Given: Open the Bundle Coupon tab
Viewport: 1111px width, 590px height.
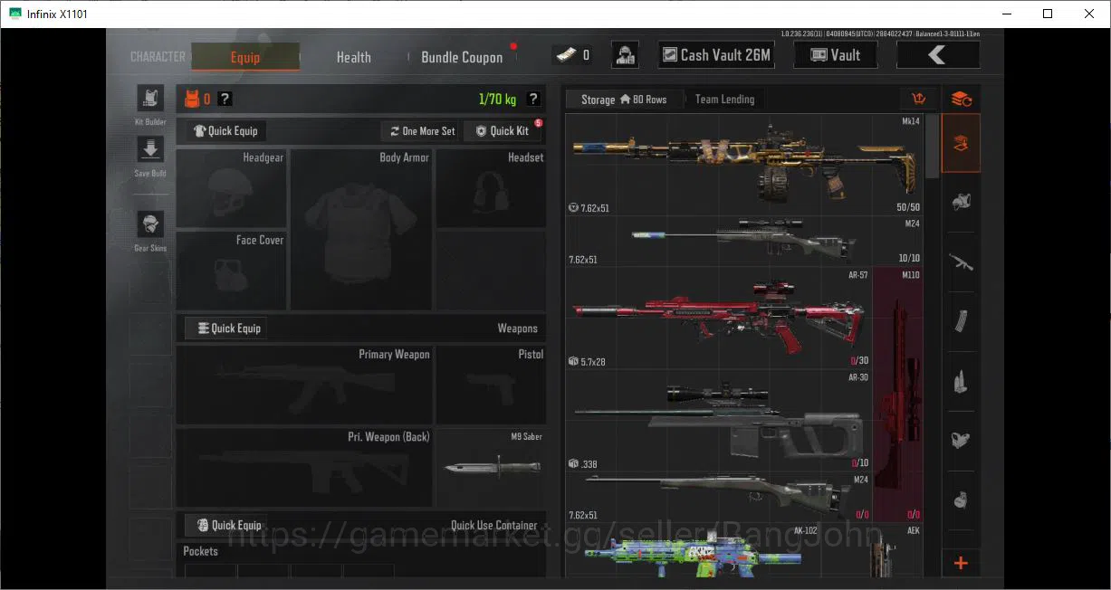Looking at the screenshot, I should point(462,57).
